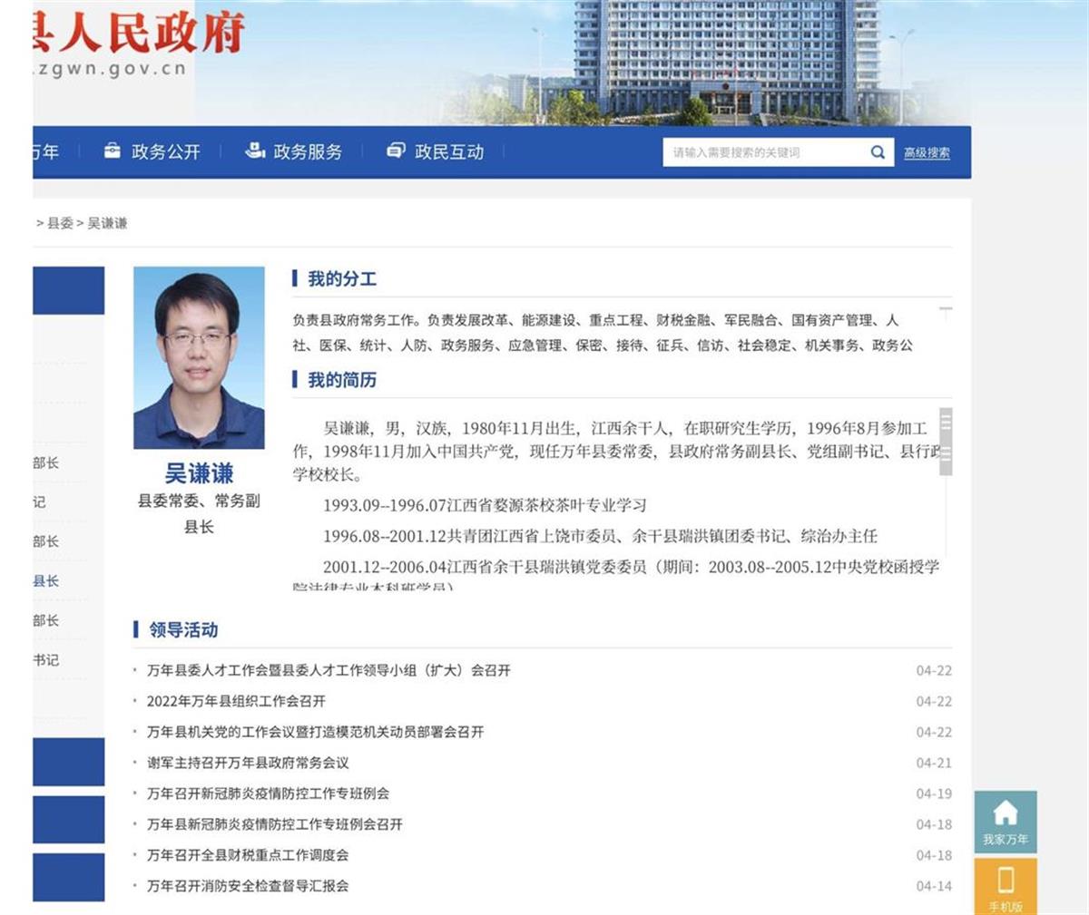Screen dimensions: 1089x915
Task: Click the 政民互动 chat icon
Action: tap(396, 151)
